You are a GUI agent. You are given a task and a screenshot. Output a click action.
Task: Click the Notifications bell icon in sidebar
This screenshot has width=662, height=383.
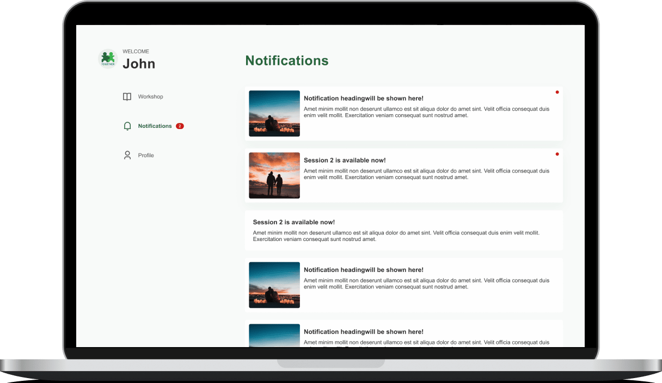(x=127, y=126)
